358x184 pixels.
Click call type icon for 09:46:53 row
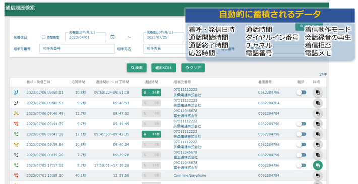[16, 103]
